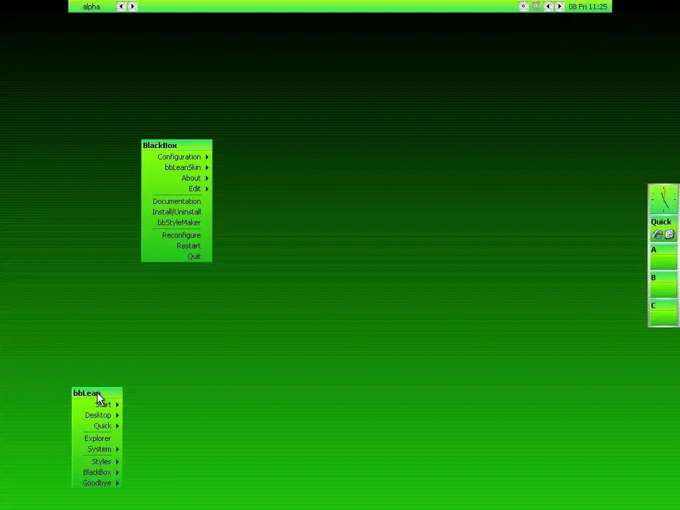Screen dimensions: 680x510
Task: Click the Quick label in the sidebar
Action: pos(661,222)
